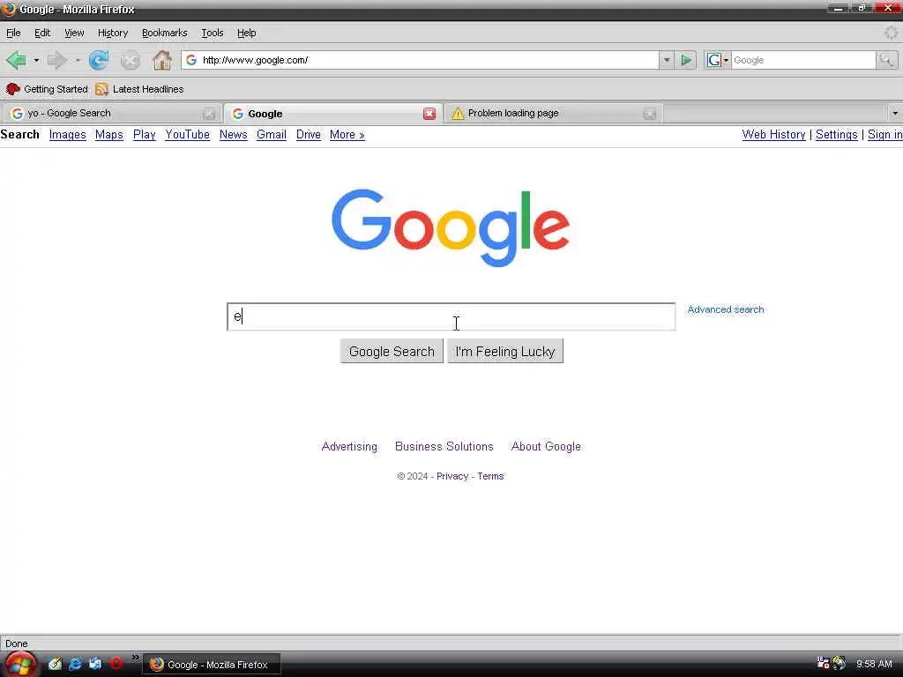Click the toolbar Google search box

pos(803,60)
